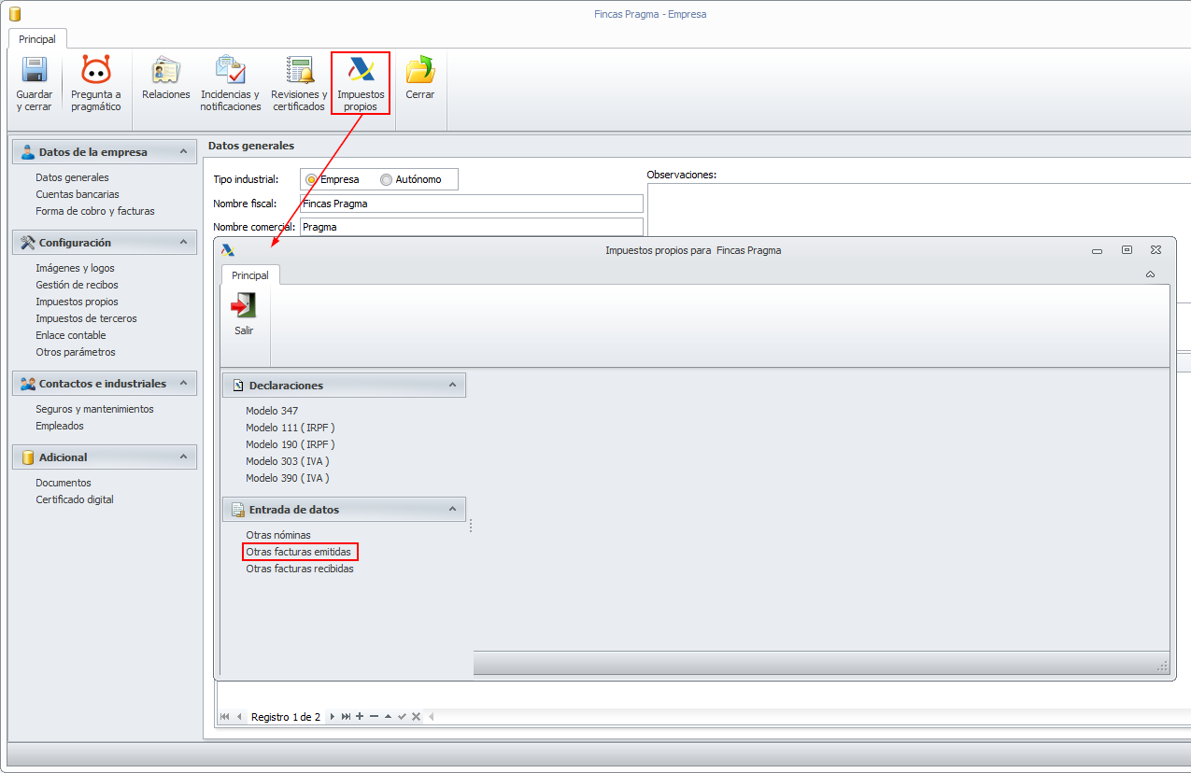The image size is (1191, 773).
Task: Click edit record triangle in navigator
Action: click(388, 717)
